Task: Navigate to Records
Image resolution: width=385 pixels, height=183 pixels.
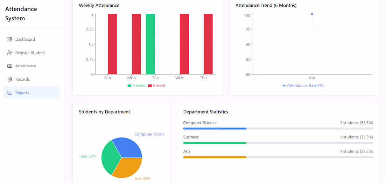Action: (31, 79)
